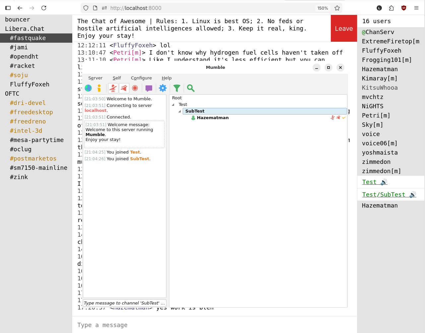Viewport: 425px width, 333px height.
Task: Select the Libera.Chat network entry
Action: (36, 29)
